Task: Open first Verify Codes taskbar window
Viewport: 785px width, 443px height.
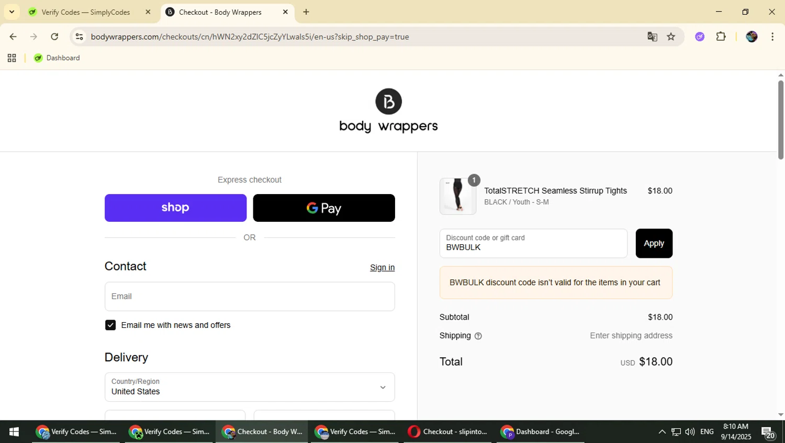Action: tap(76, 431)
